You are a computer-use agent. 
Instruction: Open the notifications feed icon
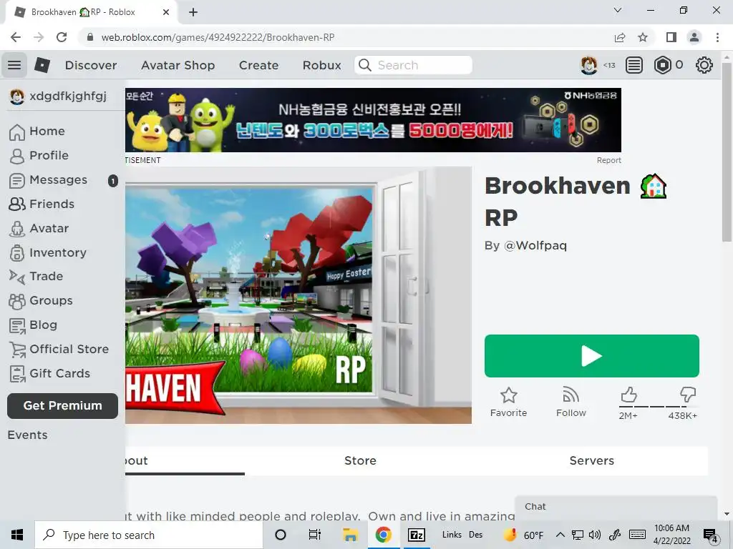tap(634, 65)
